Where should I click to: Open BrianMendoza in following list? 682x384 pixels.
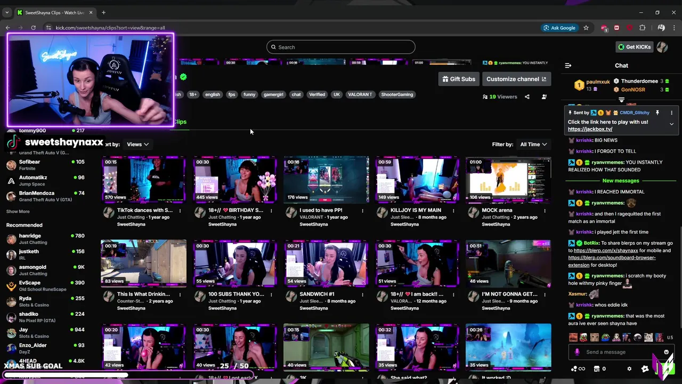click(45, 196)
